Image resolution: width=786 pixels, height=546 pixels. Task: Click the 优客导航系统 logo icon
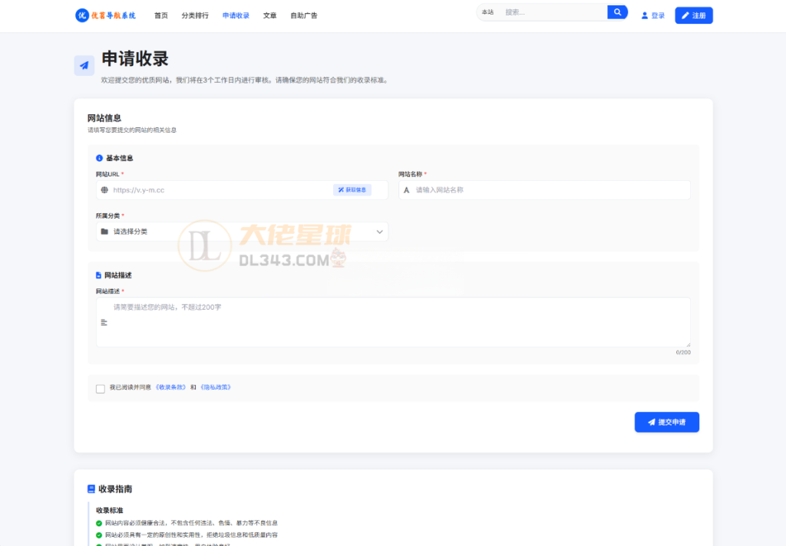(82, 15)
